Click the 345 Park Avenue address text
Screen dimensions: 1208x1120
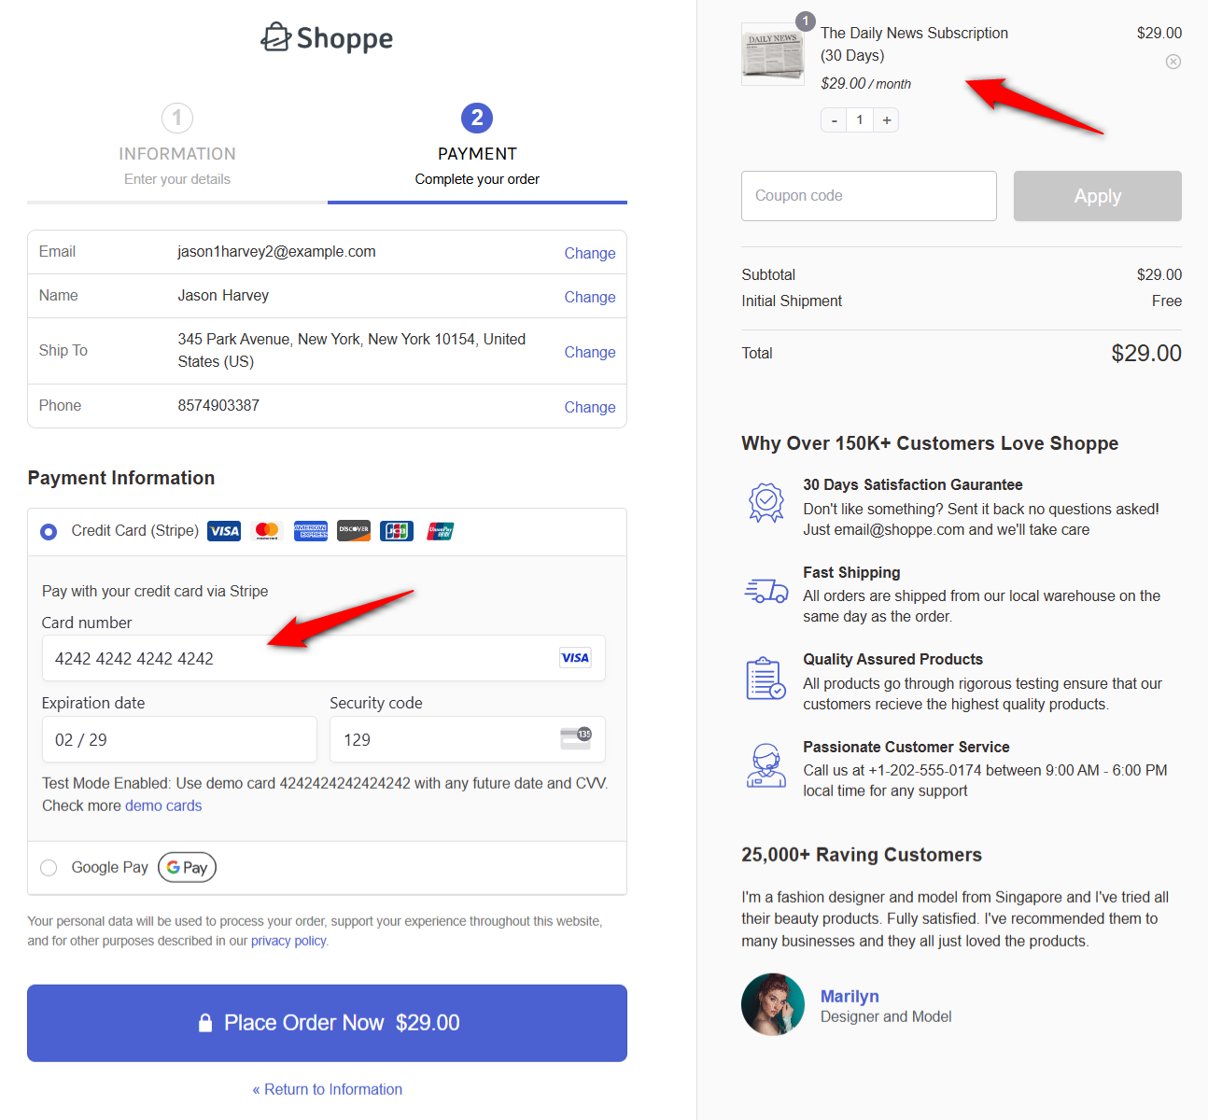352,350
